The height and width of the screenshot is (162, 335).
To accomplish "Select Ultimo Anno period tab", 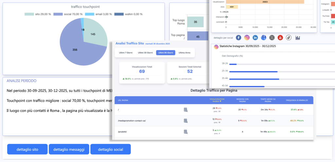I will (x=185, y=53).
